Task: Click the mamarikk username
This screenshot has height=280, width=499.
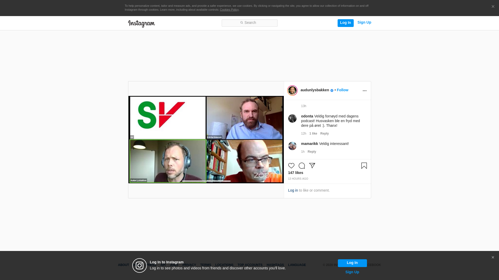Action: 310,144
